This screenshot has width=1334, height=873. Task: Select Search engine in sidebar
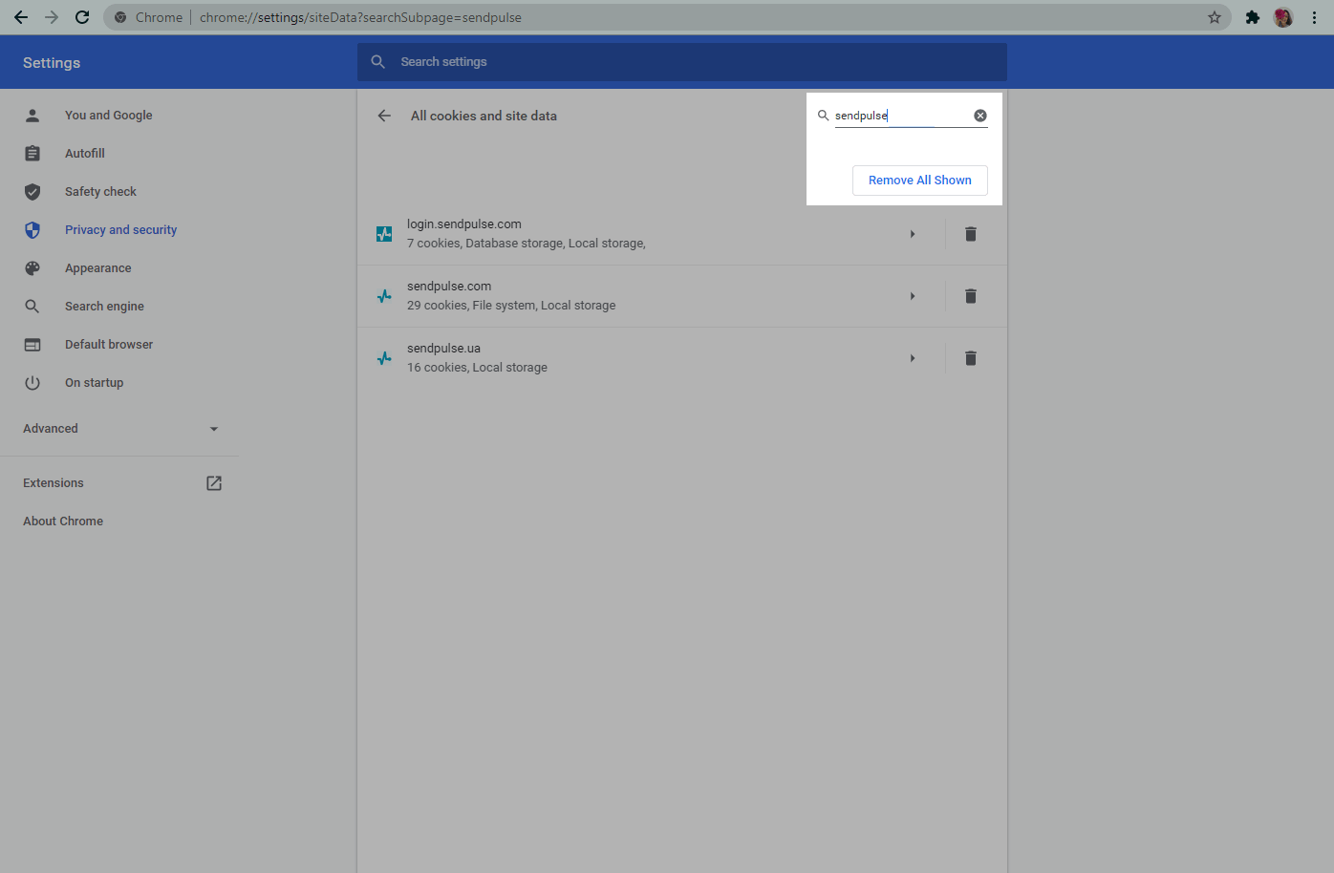104,307
